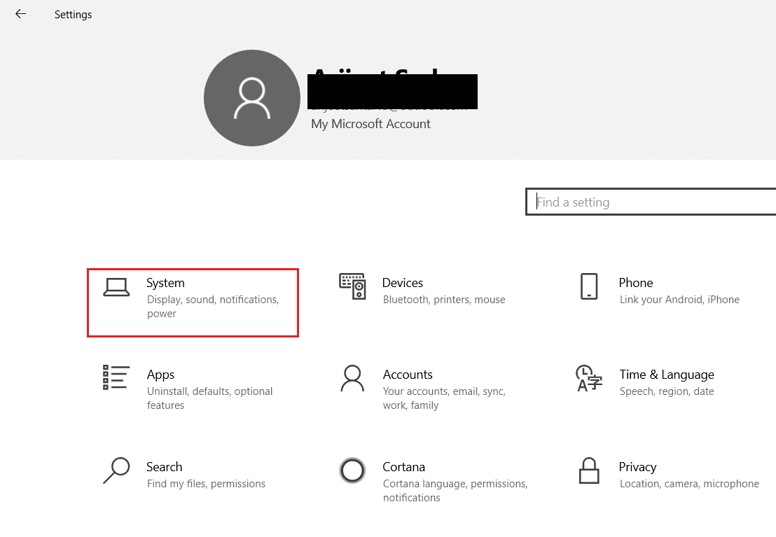
Task: Click the Find a setting search box
Action: coord(630,202)
